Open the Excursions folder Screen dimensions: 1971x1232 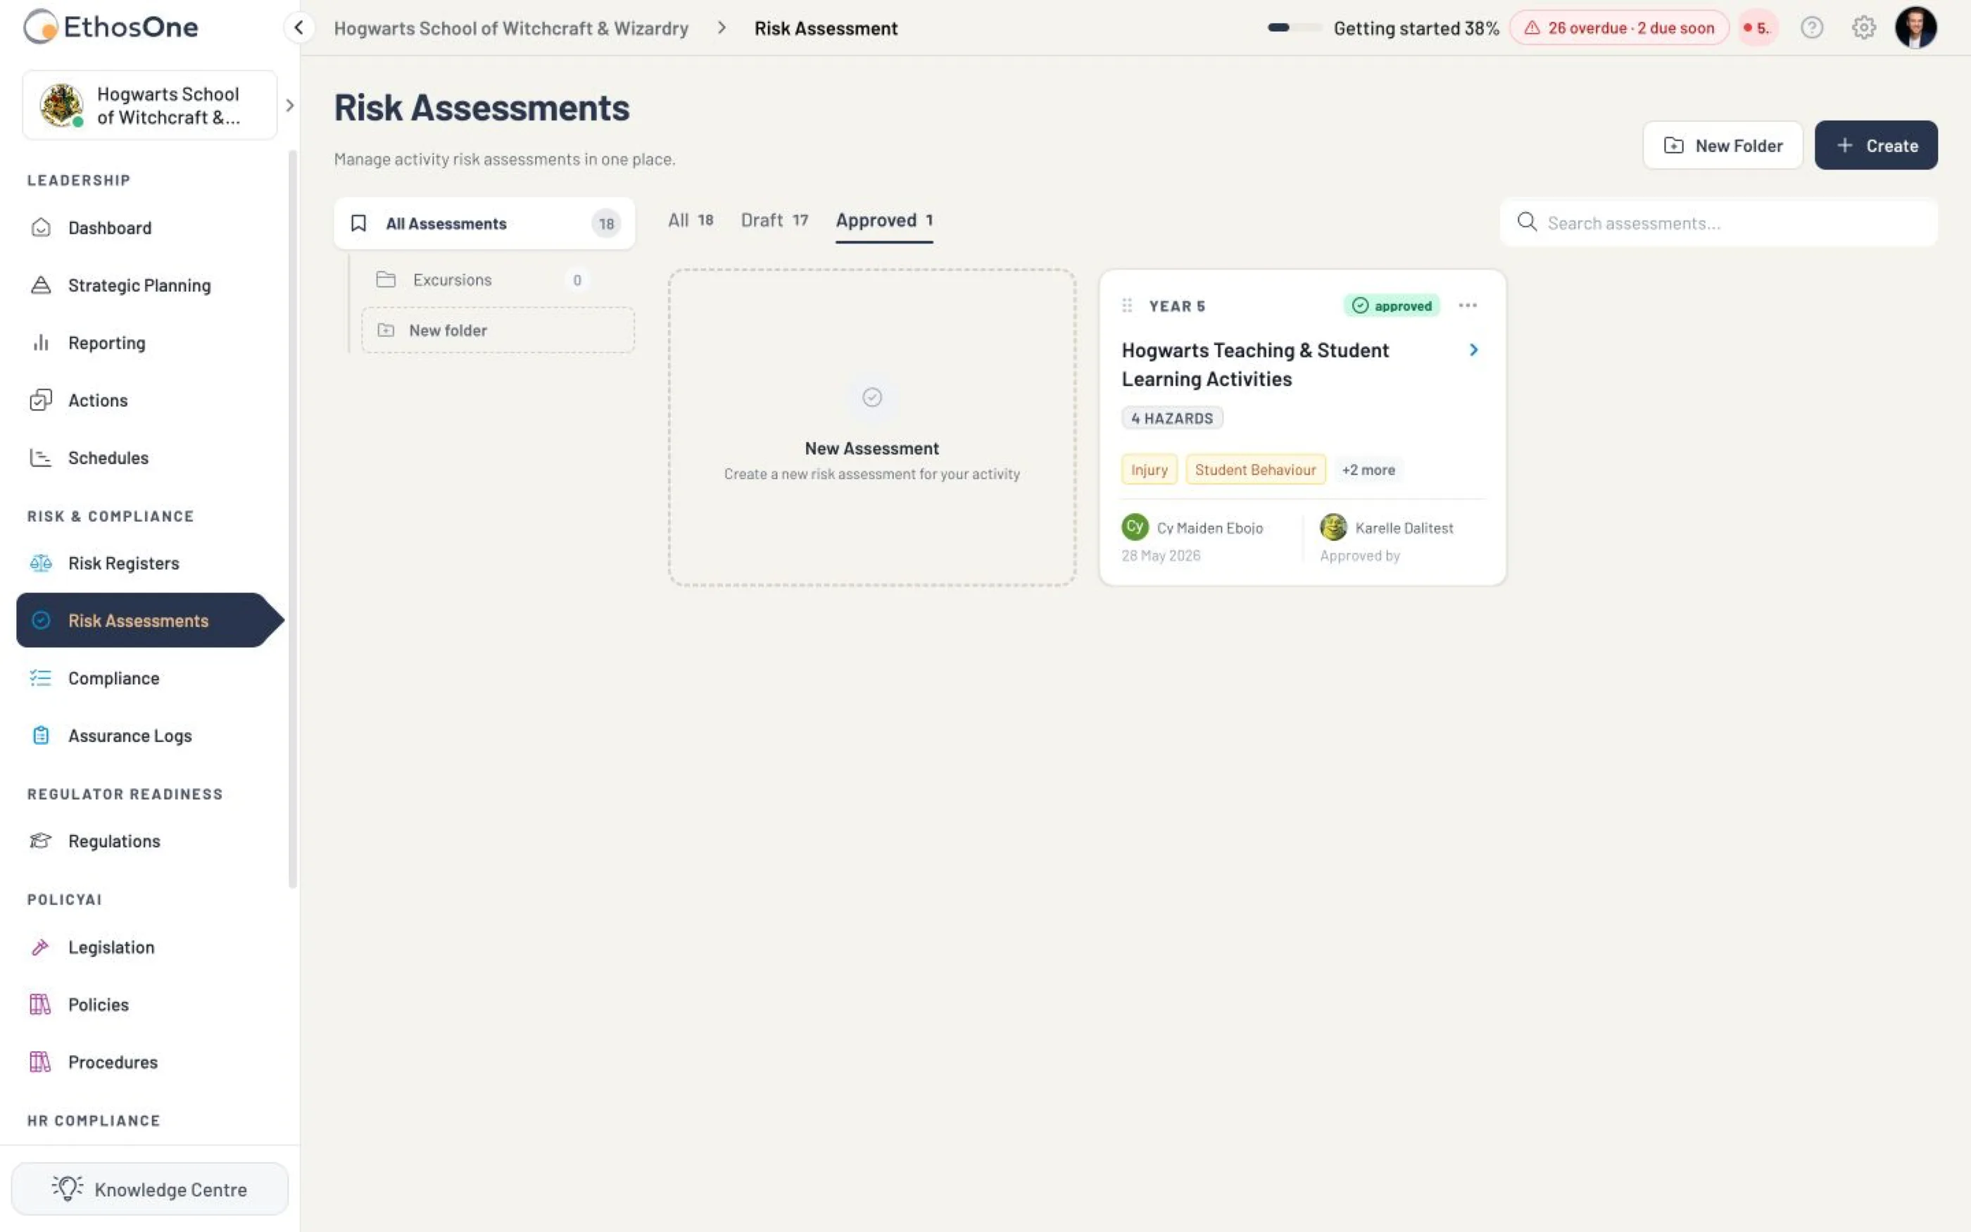tap(484, 279)
